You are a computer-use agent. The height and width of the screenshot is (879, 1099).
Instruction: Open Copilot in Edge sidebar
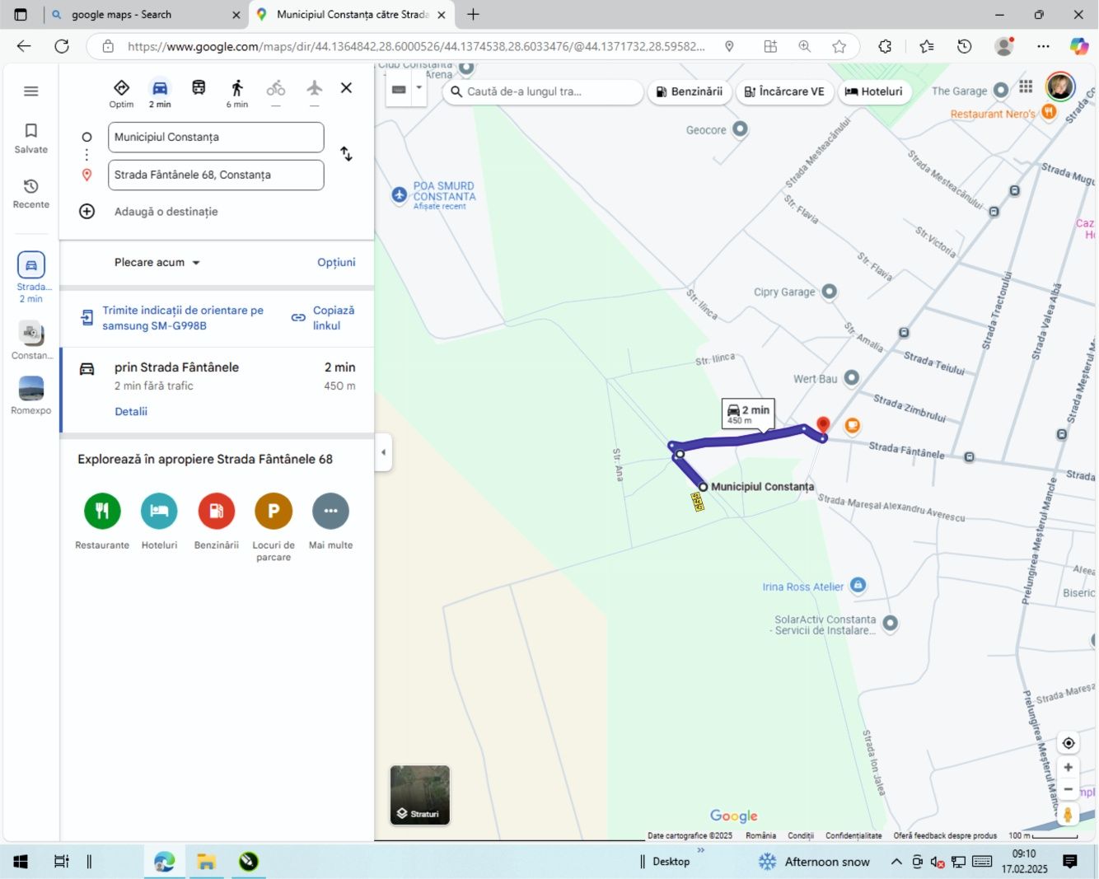(1079, 46)
